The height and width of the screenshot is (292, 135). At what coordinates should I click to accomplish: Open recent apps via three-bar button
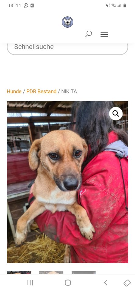coord(30,283)
